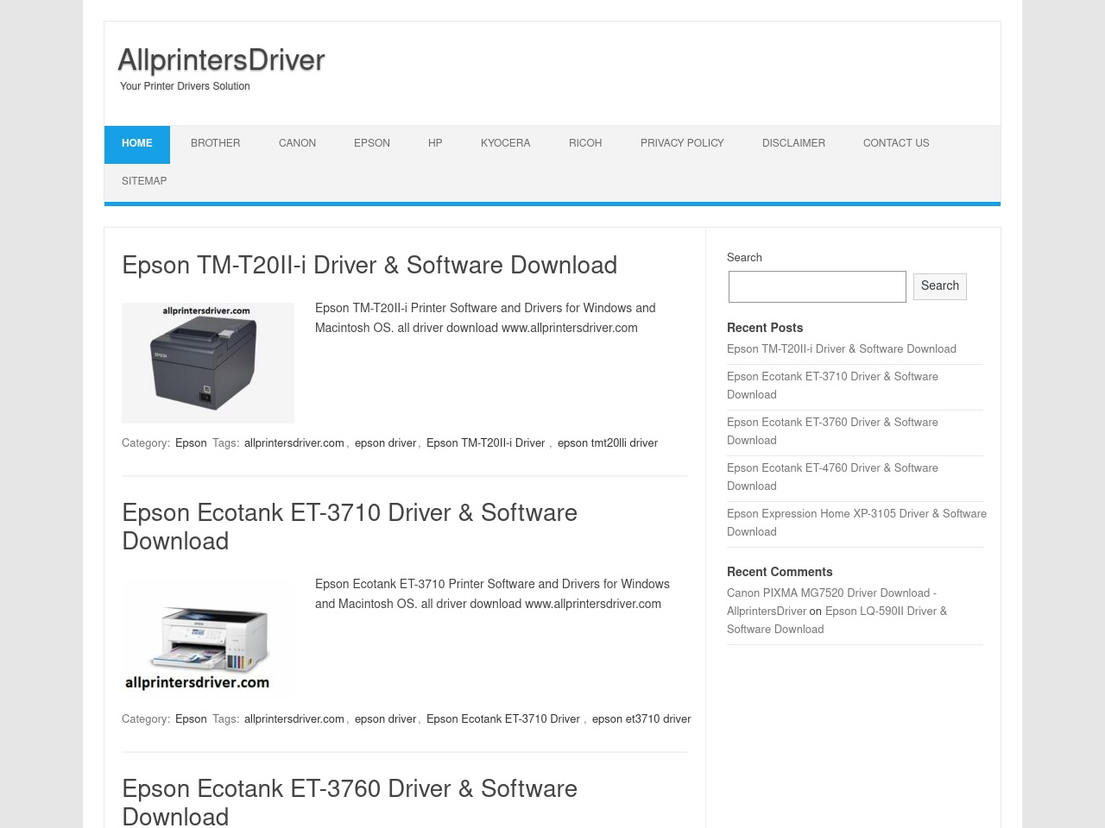Open the CONTACT US page
Viewport: 1105px width, 828px height.
point(896,144)
